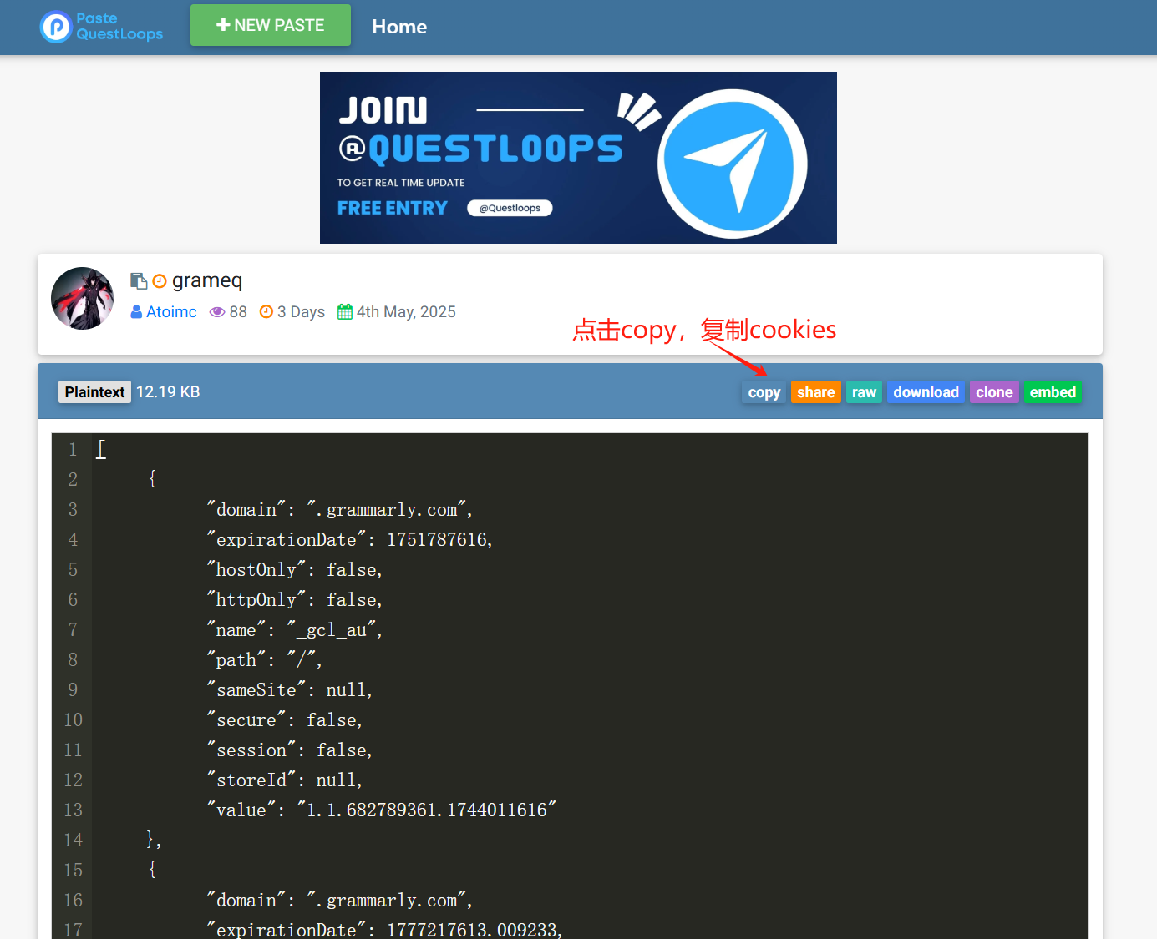Click the orange share button
The image size is (1157, 939).
click(x=815, y=391)
